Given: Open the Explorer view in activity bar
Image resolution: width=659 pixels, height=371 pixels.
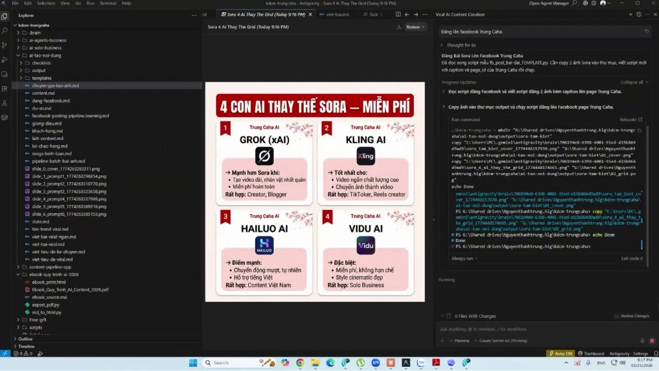Looking at the screenshot, I should (x=5, y=16).
